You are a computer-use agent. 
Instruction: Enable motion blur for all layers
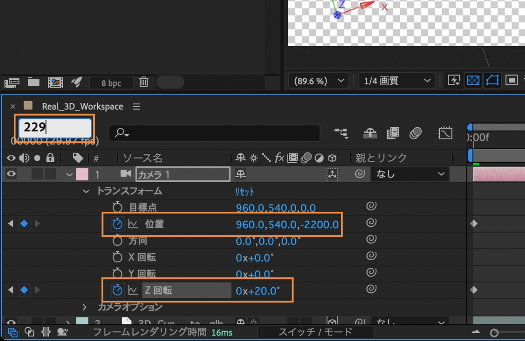point(416,133)
